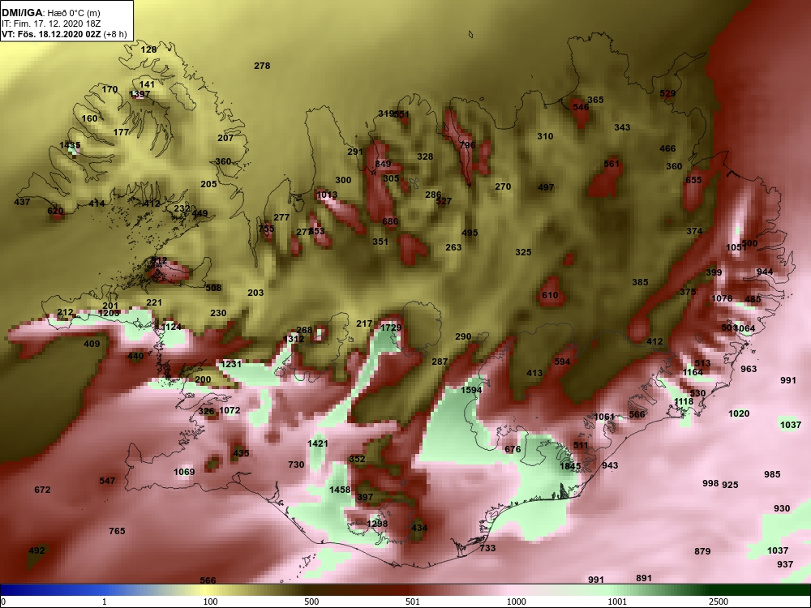Click the map value '343'
Viewport: 811px width, 608px height.
click(622, 127)
